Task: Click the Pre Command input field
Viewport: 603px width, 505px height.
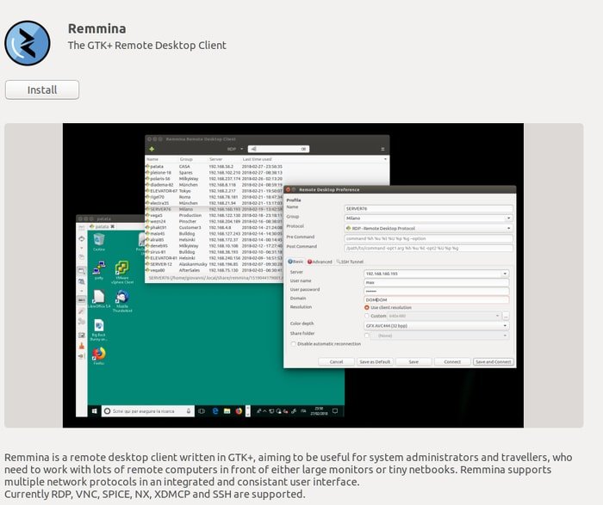Action: pos(428,238)
